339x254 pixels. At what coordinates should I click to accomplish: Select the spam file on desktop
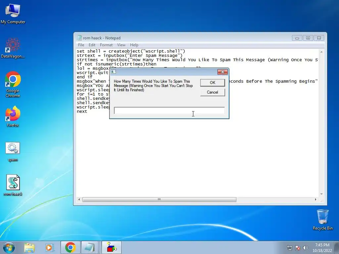[13, 151]
